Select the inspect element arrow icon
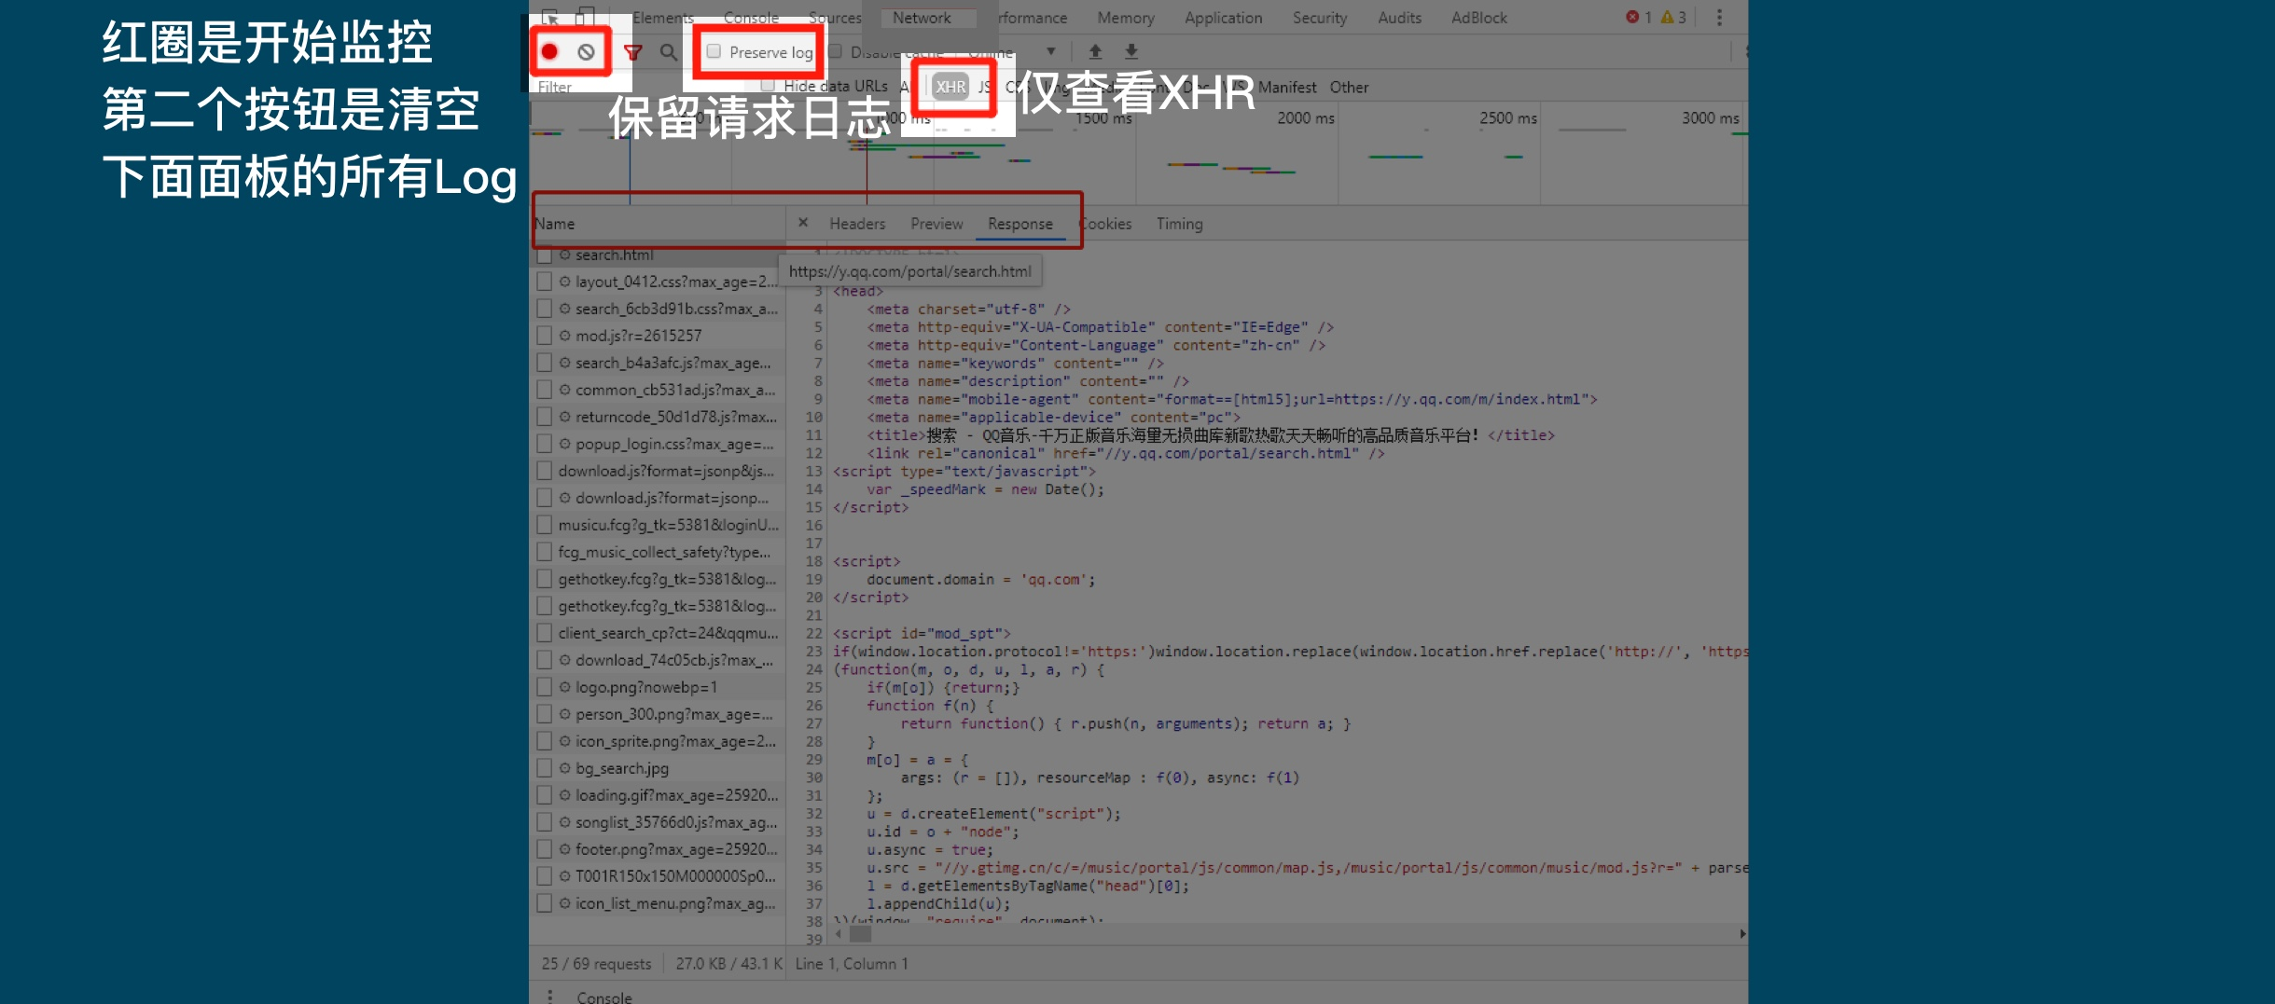2275x1004 pixels. (x=551, y=17)
